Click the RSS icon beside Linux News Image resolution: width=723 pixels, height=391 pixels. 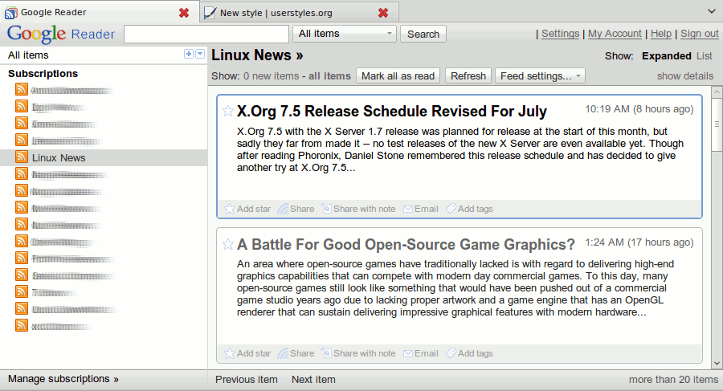tap(22, 157)
